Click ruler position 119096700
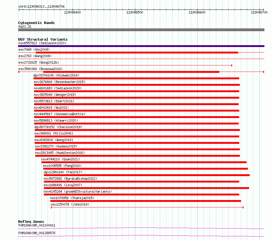The width and height of the screenshot is (273, 240). click(259, 12)
